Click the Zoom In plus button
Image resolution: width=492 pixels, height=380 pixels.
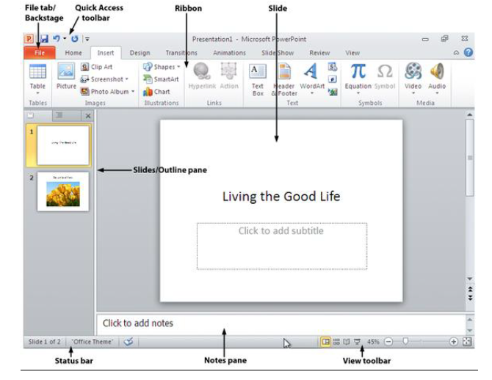coord(453,342)
